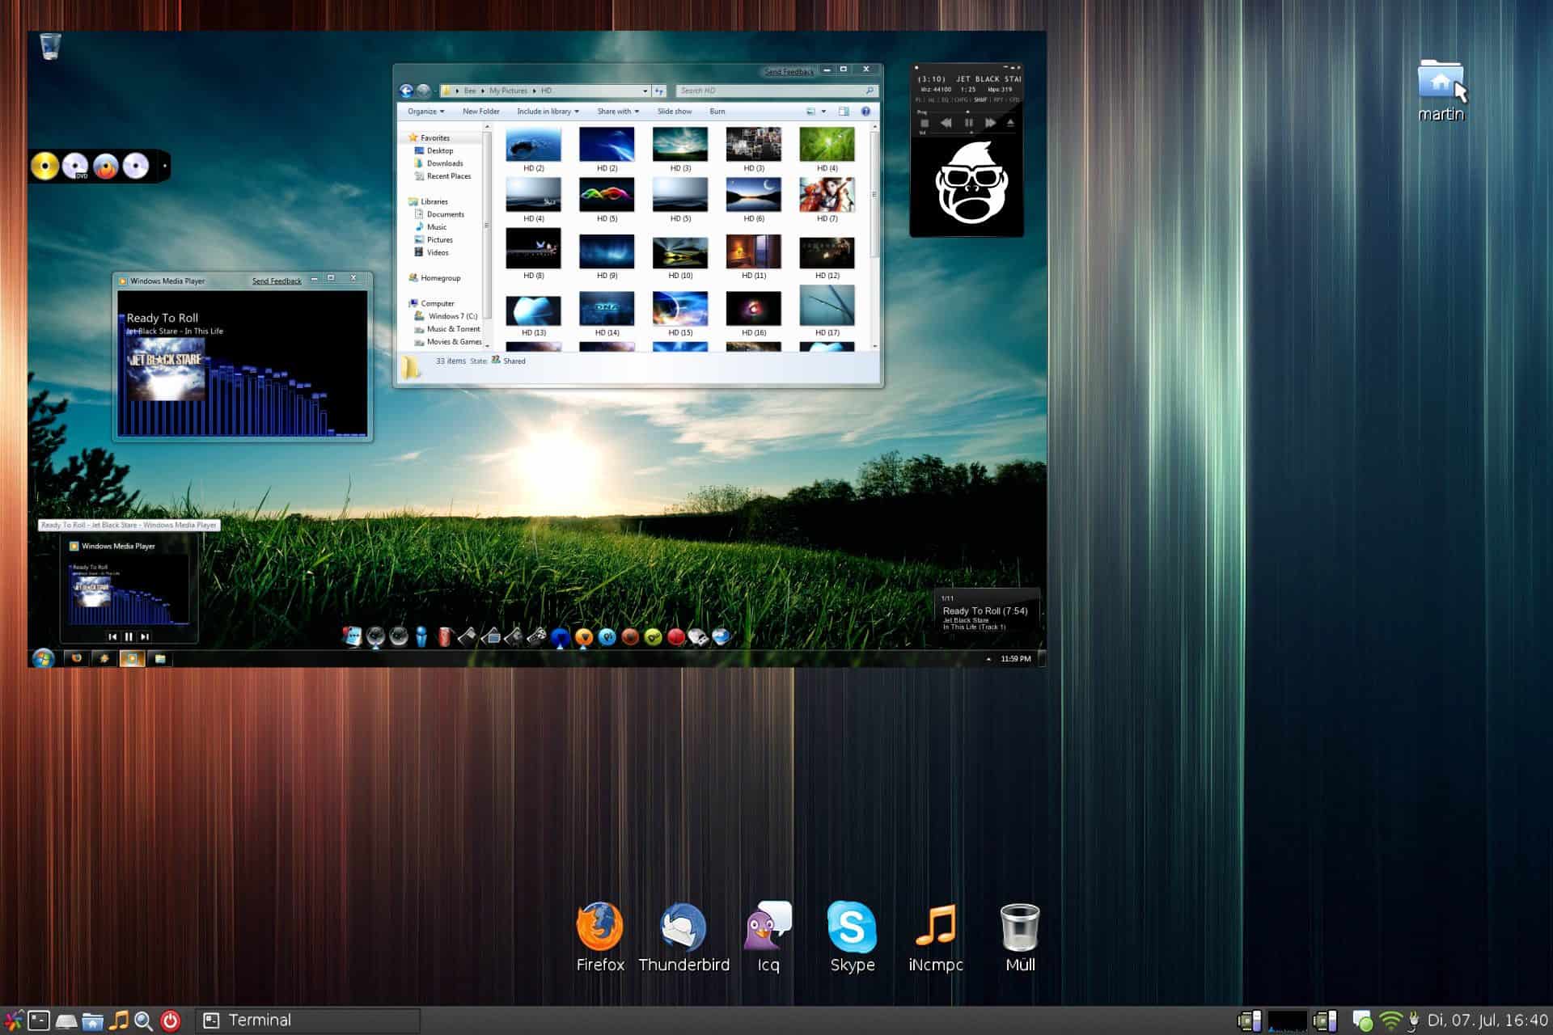
Task: Click New Folder in the Explorer window
Action: (480, 111)
